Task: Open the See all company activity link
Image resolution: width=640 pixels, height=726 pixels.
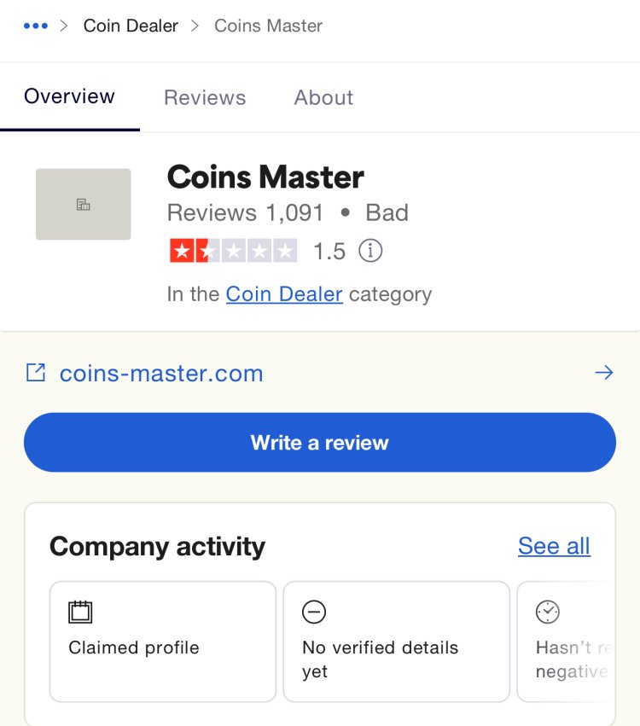Action: tap(554, 546)
